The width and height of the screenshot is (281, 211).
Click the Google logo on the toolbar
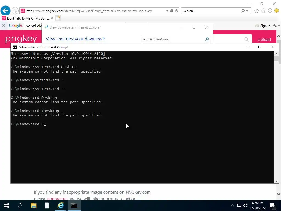click(x=16, y=26)
